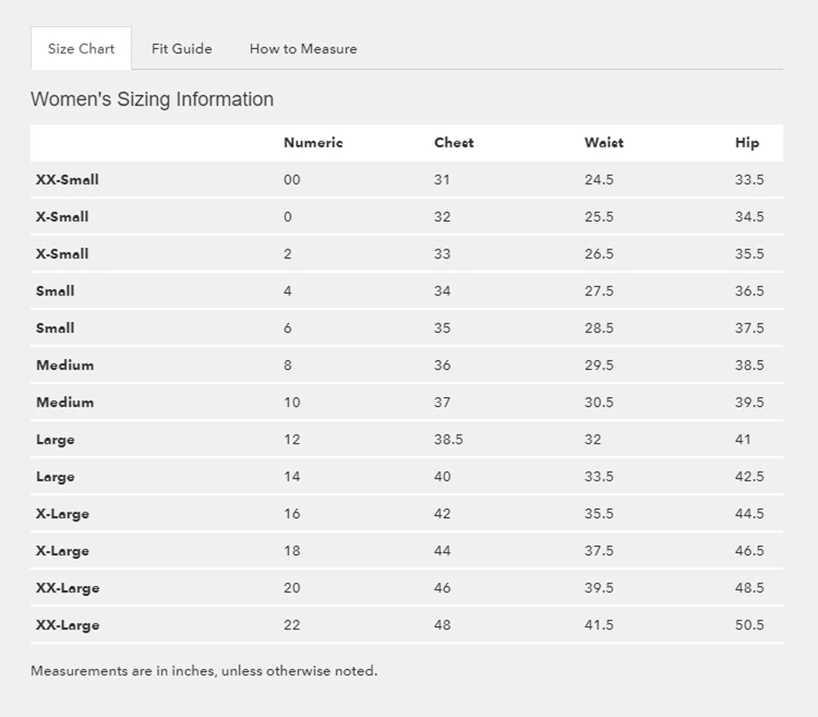Screen dimensions: 818x717
Task: Click the chest value 44 cell
Action: coord(443,551)
